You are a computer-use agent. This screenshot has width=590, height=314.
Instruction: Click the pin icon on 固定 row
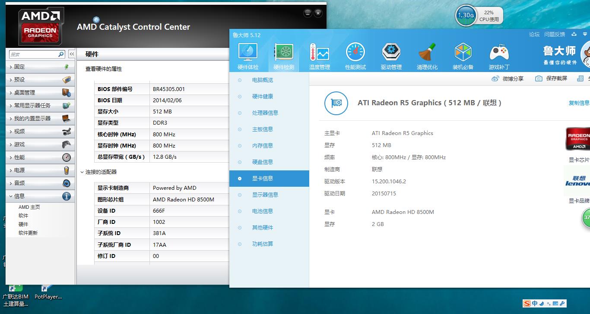click(66, 67)
